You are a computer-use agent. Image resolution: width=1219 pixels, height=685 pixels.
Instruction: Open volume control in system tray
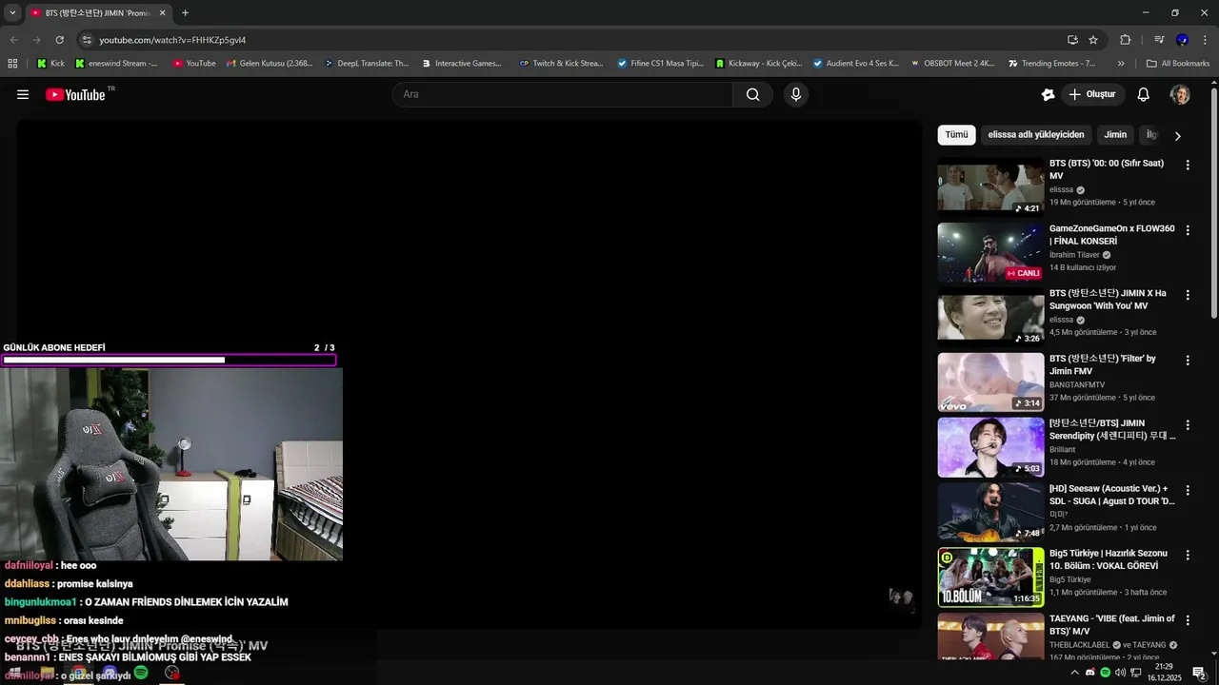(1120, 673)
